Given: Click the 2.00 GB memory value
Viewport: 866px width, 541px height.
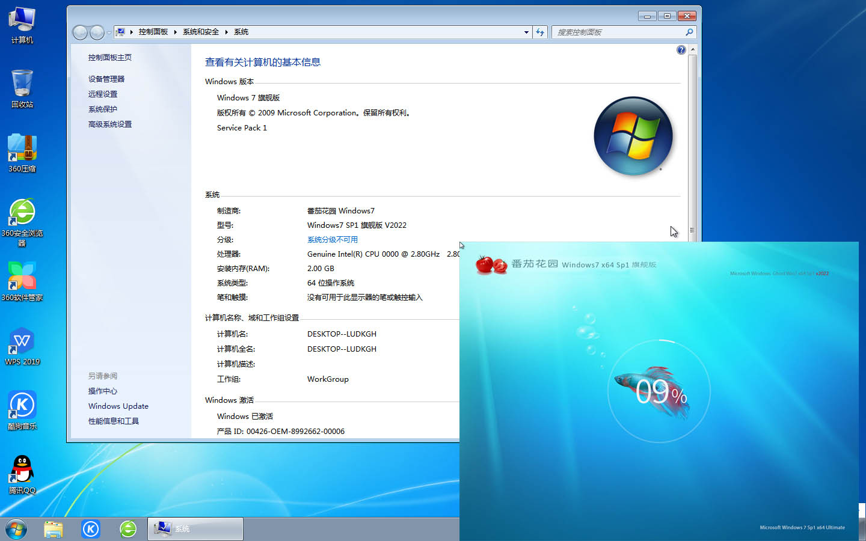Looking at the screenshot, I should [x=321, y=268].
